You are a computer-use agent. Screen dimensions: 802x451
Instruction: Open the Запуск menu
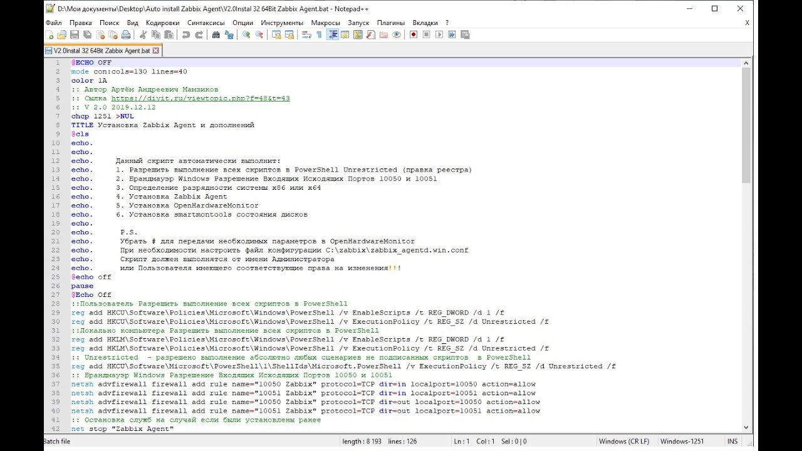point(359,23)
